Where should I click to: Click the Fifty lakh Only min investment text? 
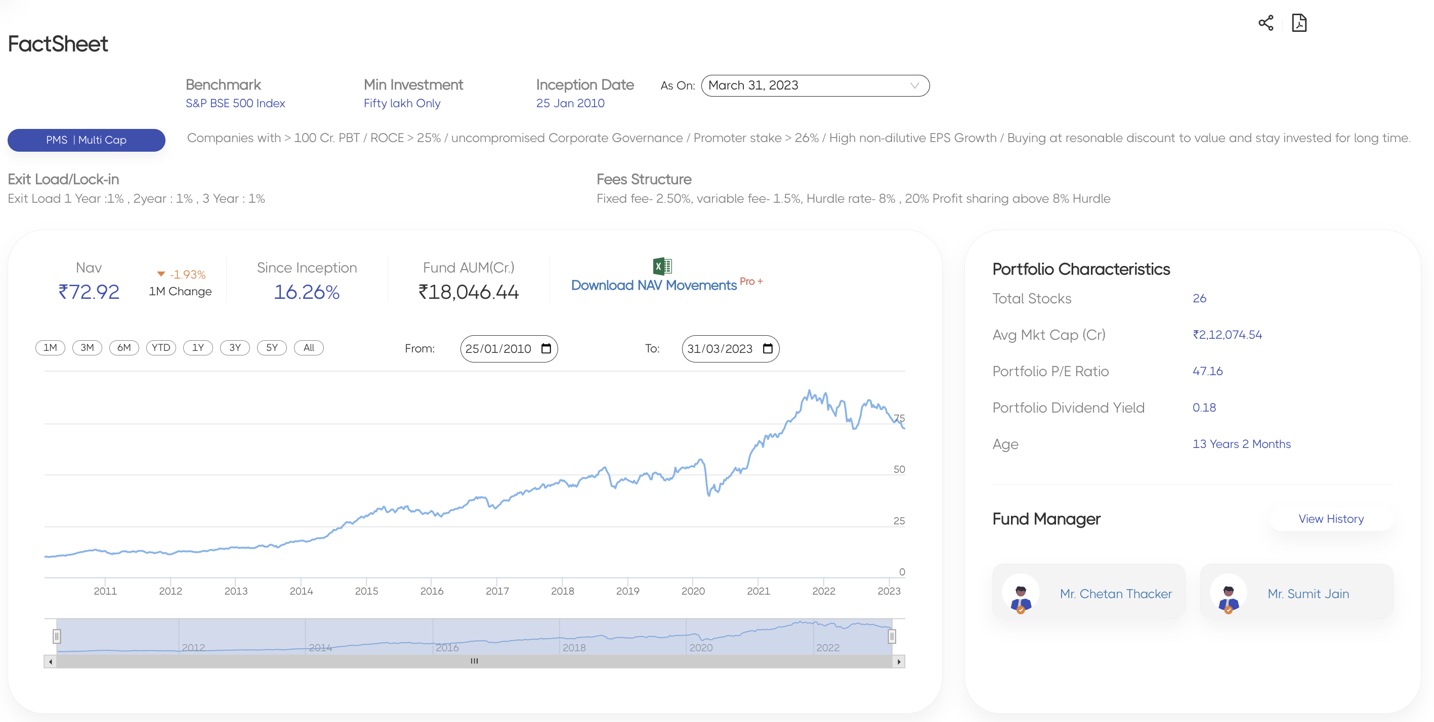coord(402,104)
